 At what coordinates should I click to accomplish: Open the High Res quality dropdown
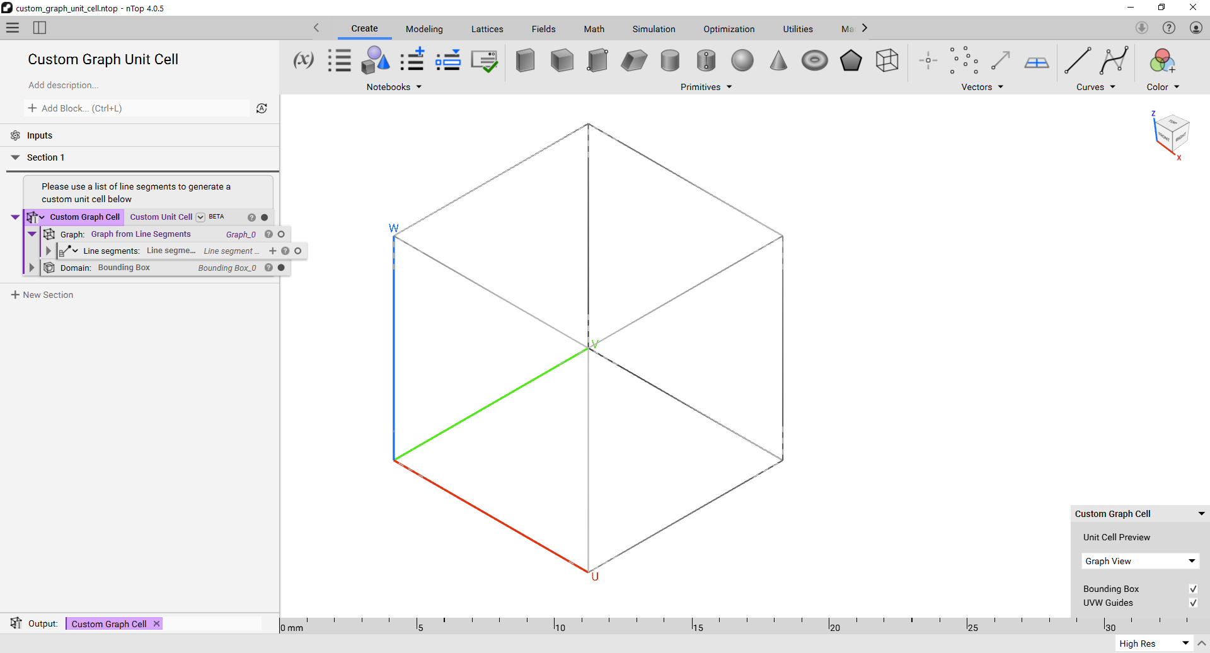pyautogui.click(x=1154, y=644)
